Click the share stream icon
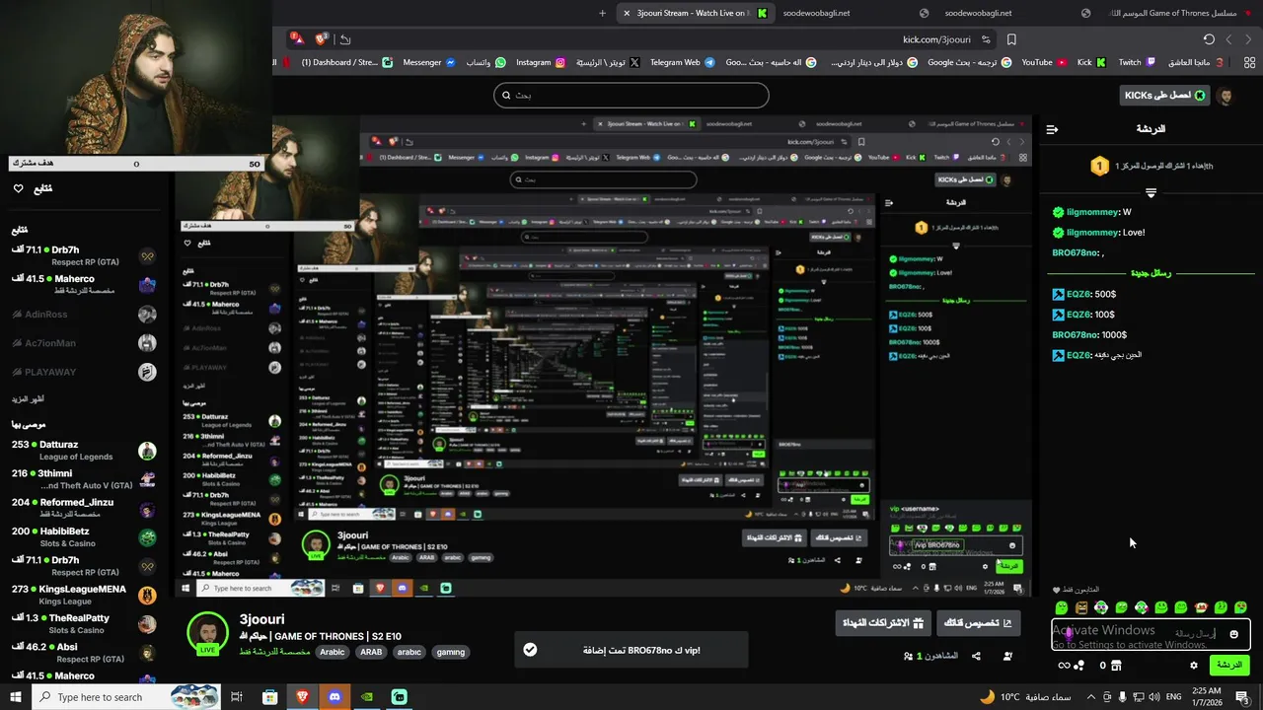1263x710 pixels. click(x=976, y=656)
